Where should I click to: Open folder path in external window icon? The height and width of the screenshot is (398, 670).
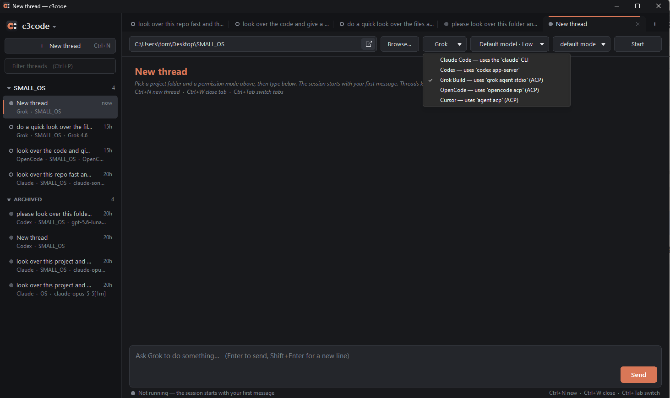pos(369,44)
